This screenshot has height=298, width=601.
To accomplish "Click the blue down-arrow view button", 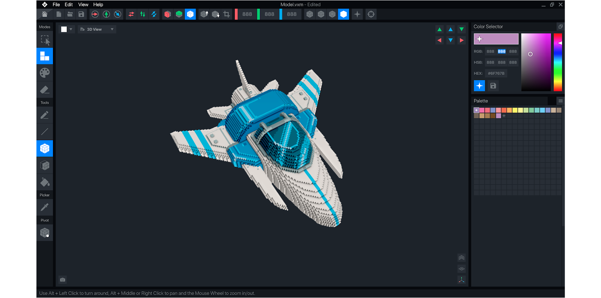I will click(450, 40).
